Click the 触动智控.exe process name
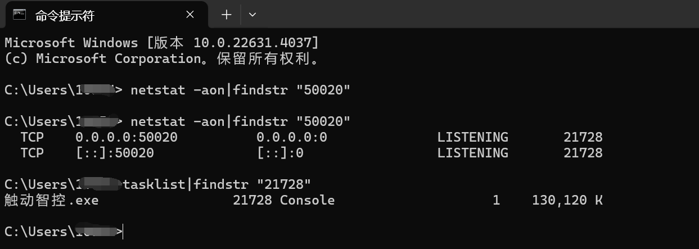699x249 pixels. 51,200
